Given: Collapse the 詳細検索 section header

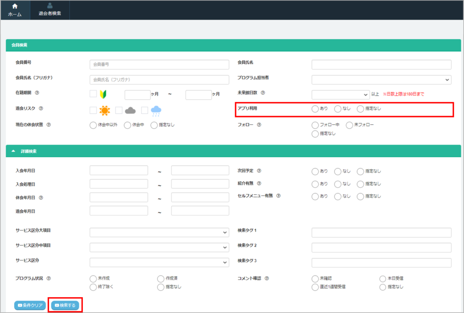Looking at the screenshot, I should (x=14, y=151).
